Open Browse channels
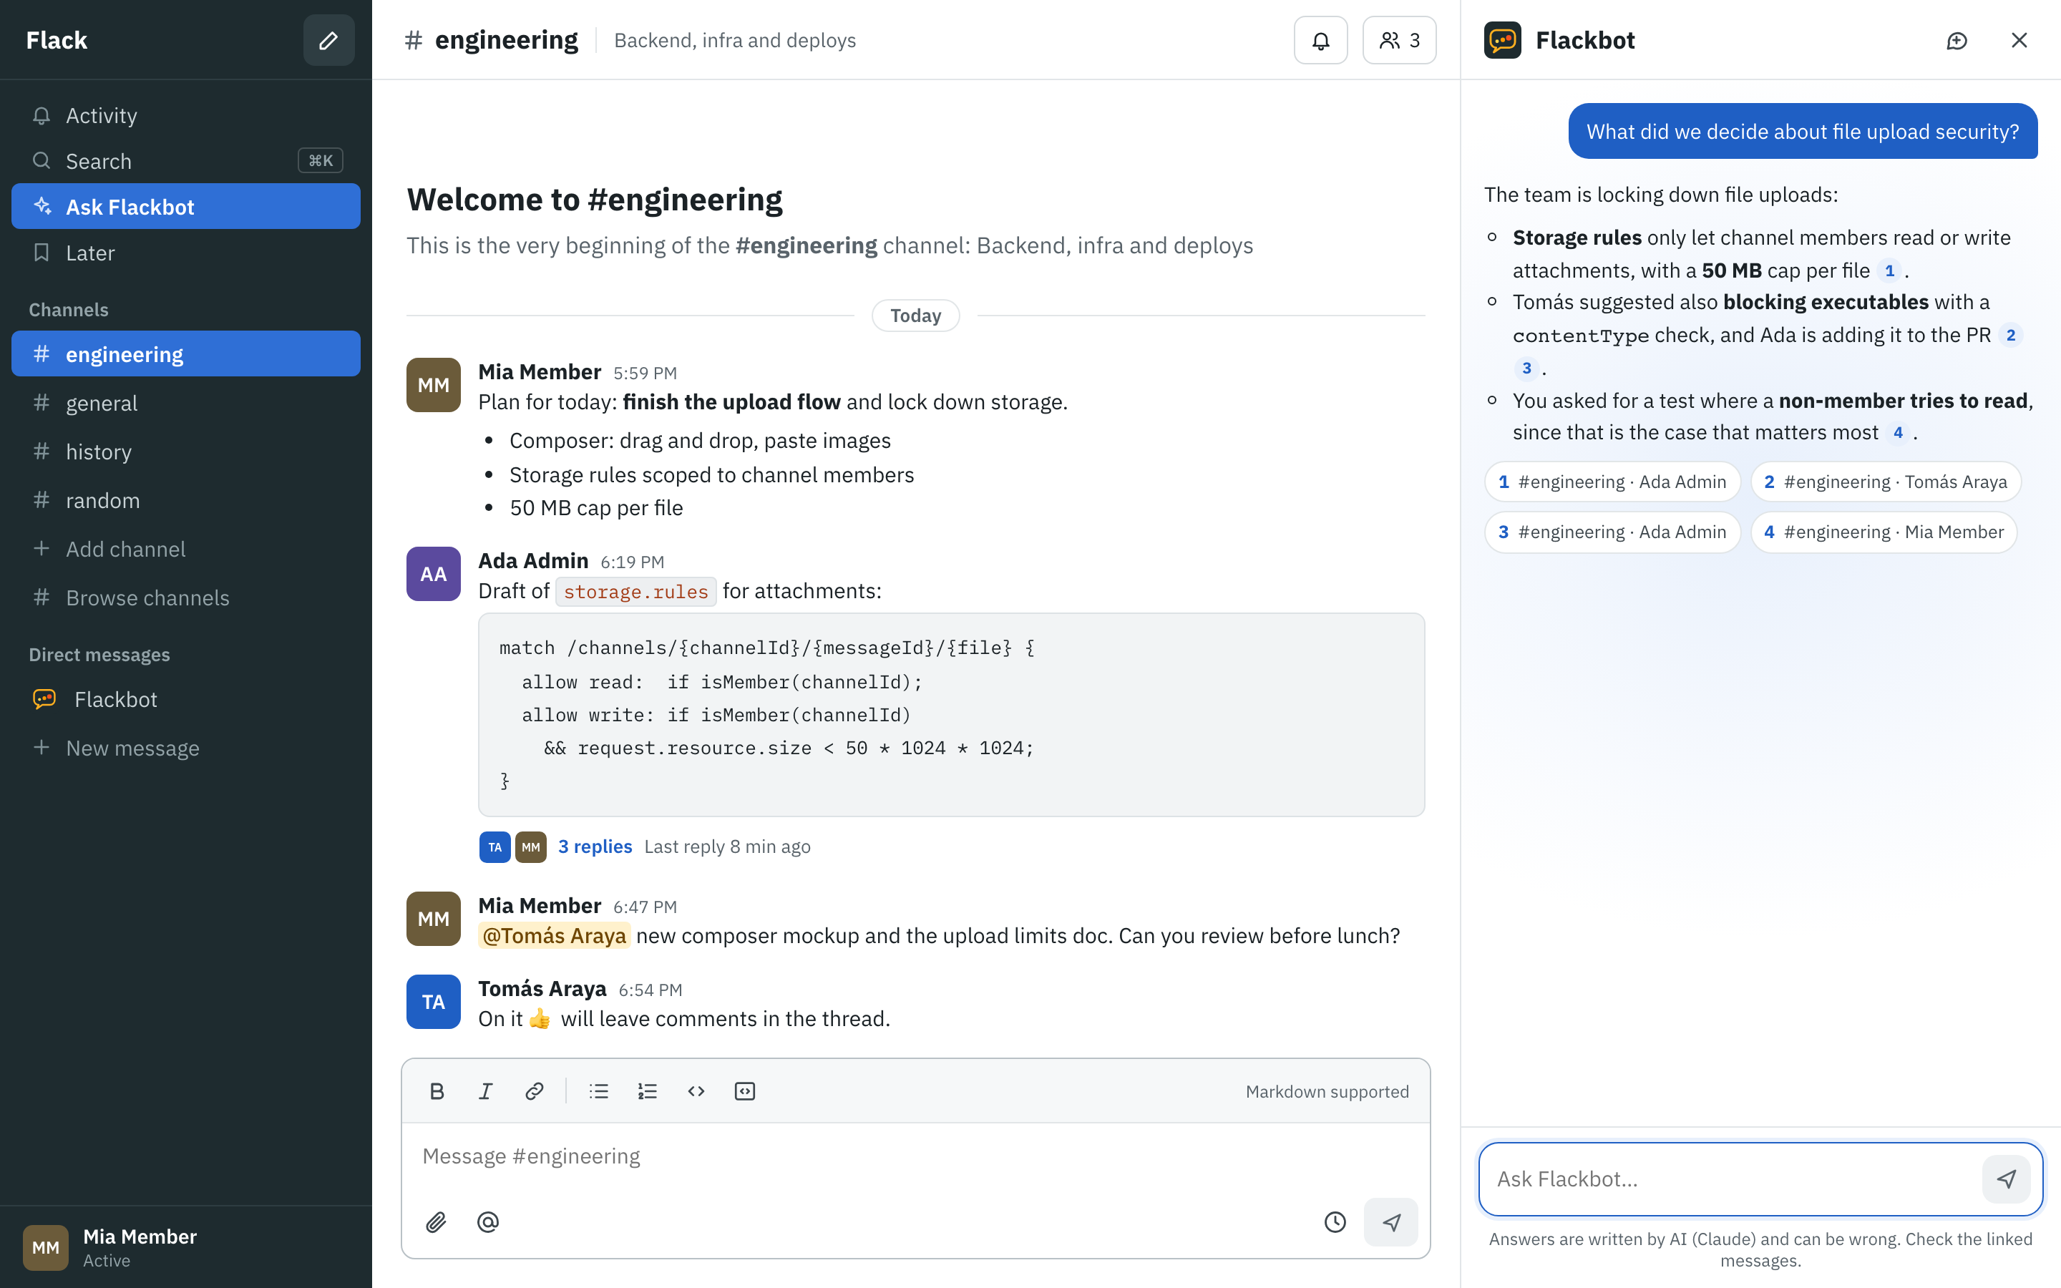Viewport: 2061px width, 1288px height. [185, 597]
